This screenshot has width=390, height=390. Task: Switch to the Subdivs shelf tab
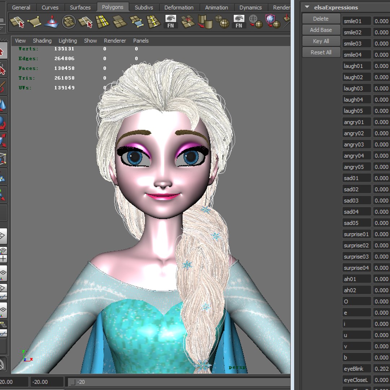pos(144,8)
